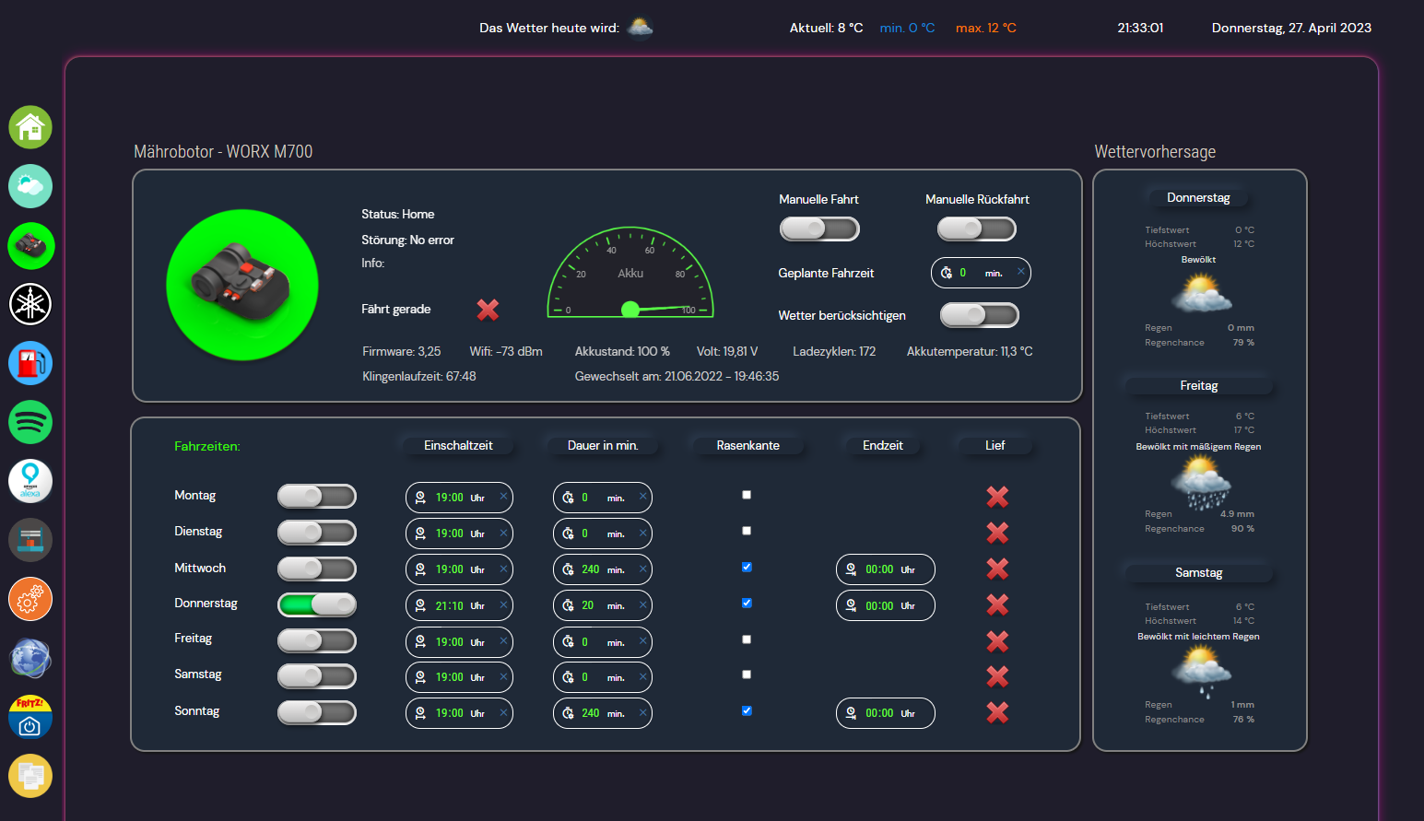
Task: Open the Spotify sidebar icon
Action: [x=30, y=422]
